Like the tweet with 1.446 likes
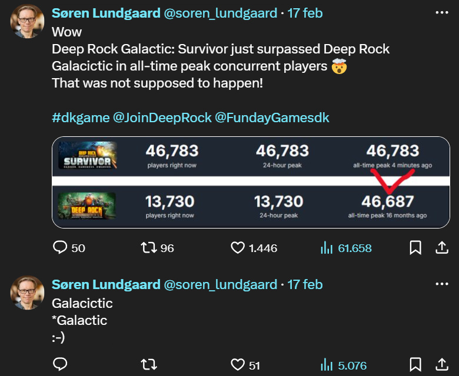The image size is (459, 376). 237,248
